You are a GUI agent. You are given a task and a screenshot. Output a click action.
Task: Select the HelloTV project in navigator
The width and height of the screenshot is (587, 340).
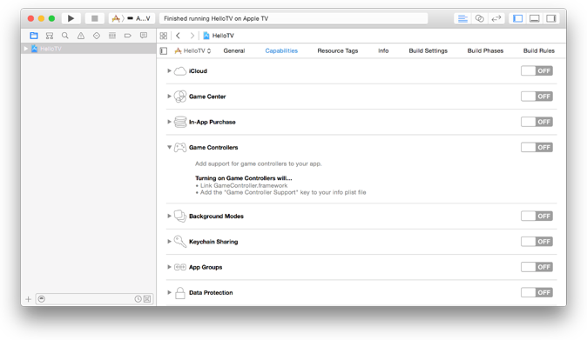tap(88, 49)
